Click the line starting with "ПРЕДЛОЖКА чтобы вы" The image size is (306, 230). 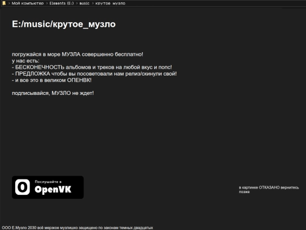pyautogui.click(x=94, y=74)
